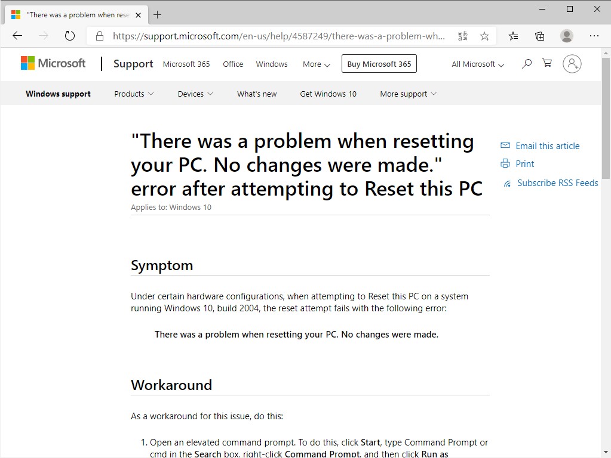This screenshot has width=611, height=458.
Task: Open Collections icon in toolbar
Action: tap(540, 36)
